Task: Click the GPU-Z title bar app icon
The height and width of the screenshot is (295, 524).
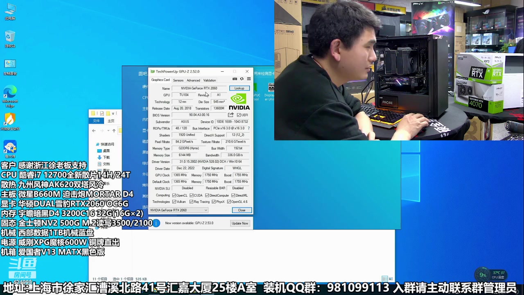Action: [x=153, y=71]
